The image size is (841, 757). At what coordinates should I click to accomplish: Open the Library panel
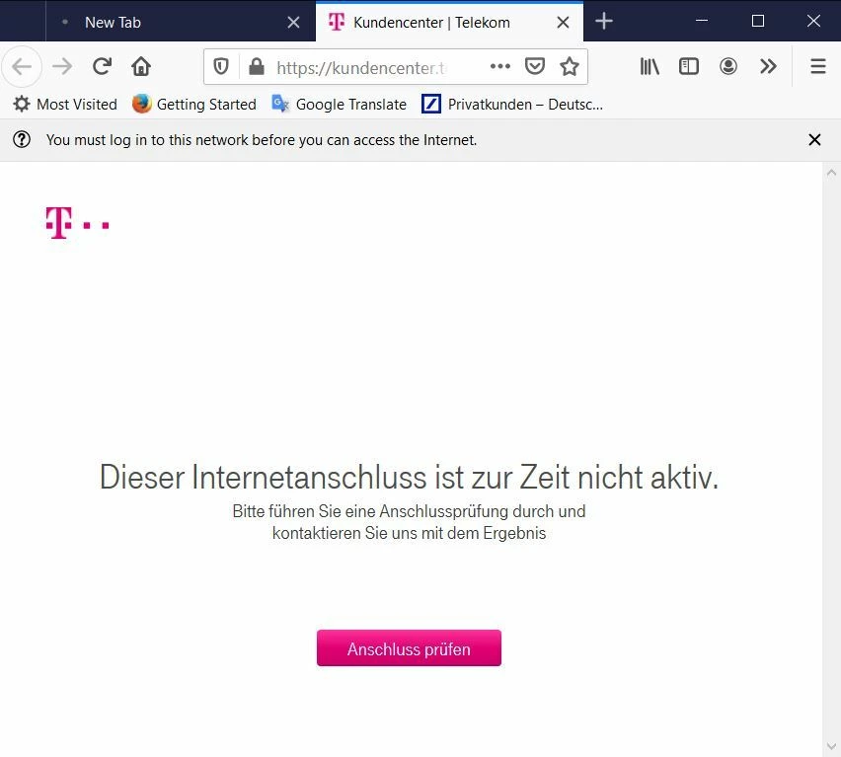pyautogui.click(x=650, y=66)
